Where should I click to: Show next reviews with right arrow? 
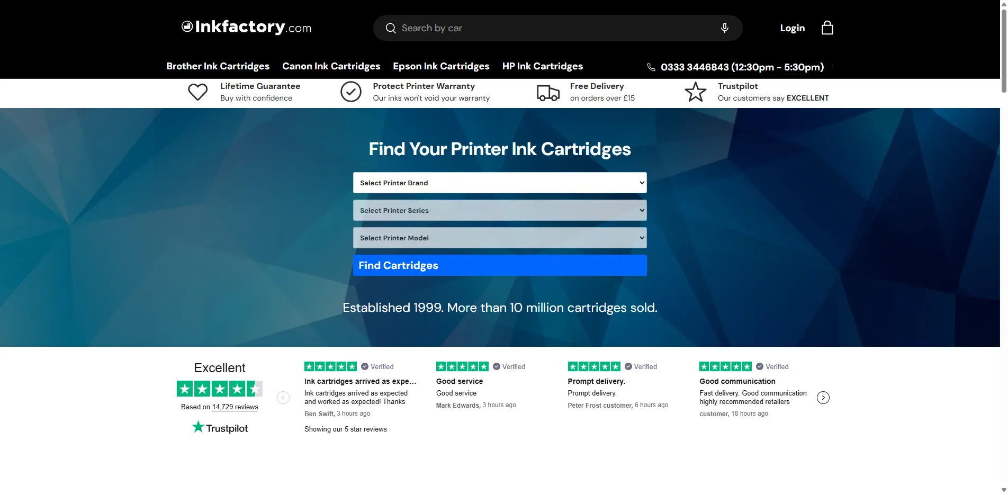[x=823, y=398]
